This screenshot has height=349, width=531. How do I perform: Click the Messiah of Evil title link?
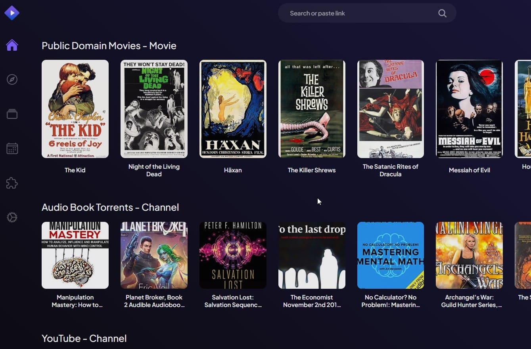coord(469,170)
